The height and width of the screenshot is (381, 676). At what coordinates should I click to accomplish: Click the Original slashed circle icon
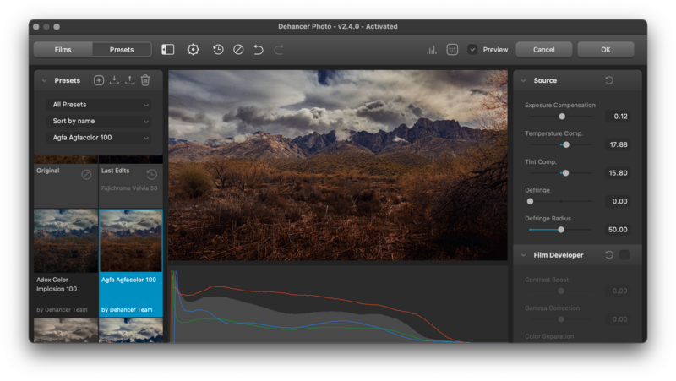pyautogui.click(x=87, y=174)
